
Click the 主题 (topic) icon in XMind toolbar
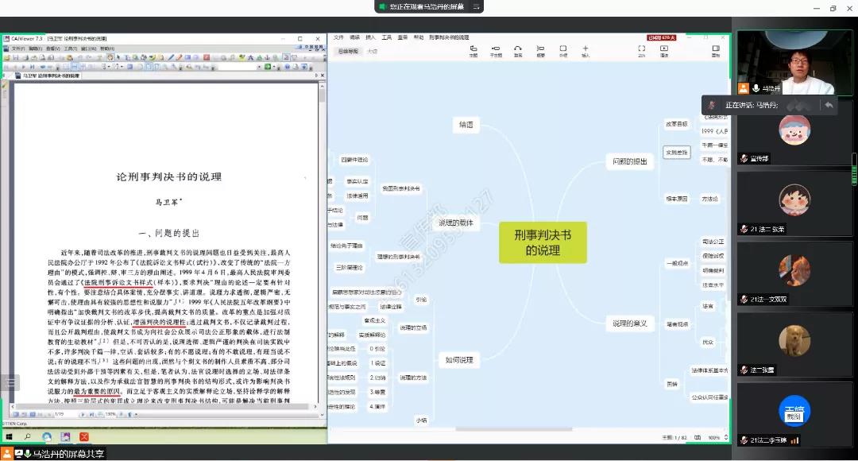coord(473,50)
